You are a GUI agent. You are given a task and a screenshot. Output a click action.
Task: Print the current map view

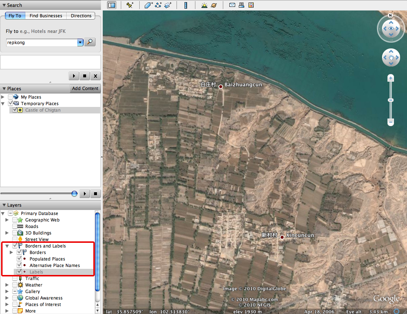click(x=241, y=5)
